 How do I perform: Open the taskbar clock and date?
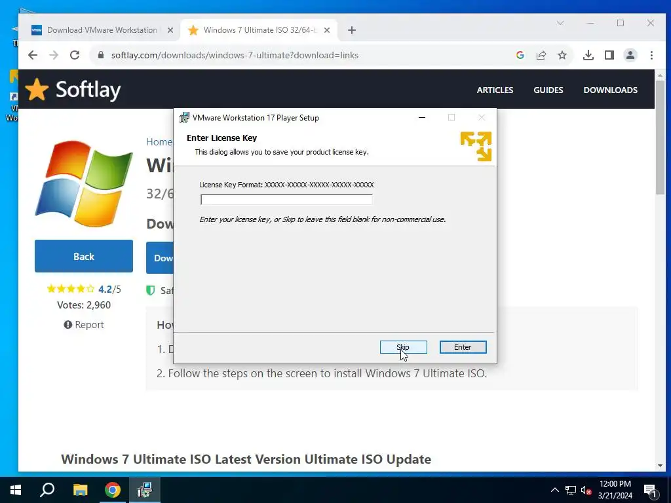[x=615, y=490]
